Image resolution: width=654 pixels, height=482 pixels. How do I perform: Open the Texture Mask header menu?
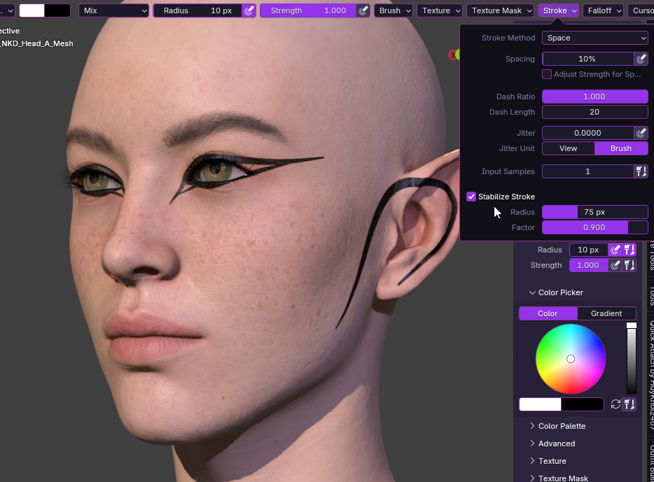(501, 10)
